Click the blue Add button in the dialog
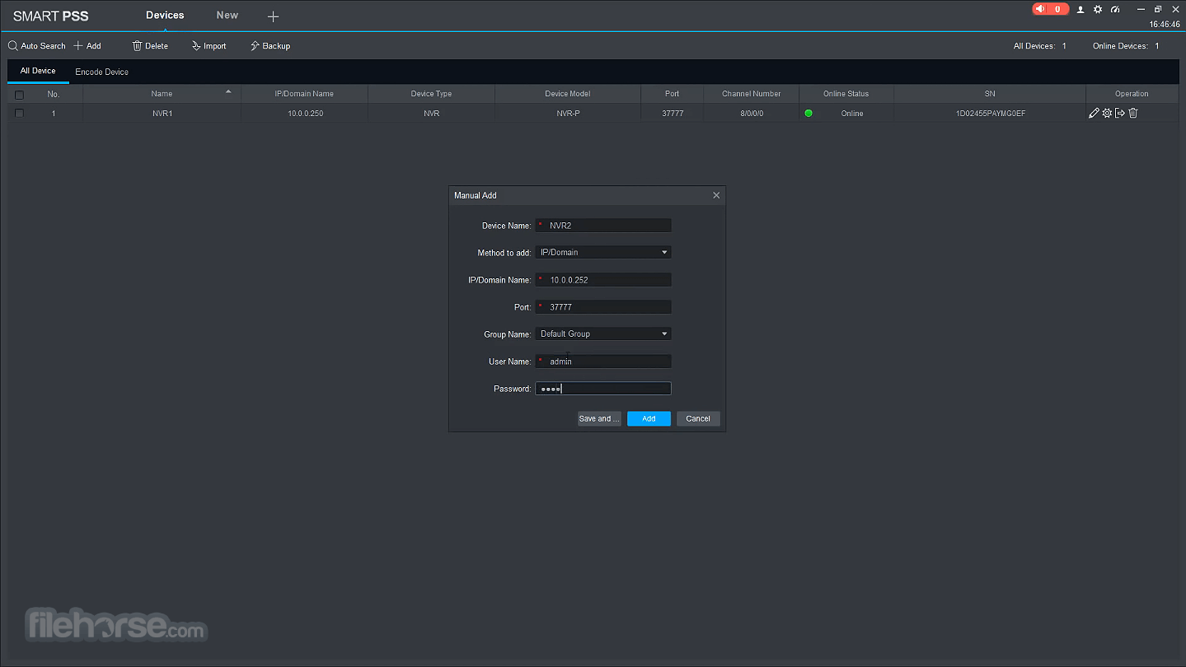Screen dimensions: 1186x667 (x=649, y=418)
